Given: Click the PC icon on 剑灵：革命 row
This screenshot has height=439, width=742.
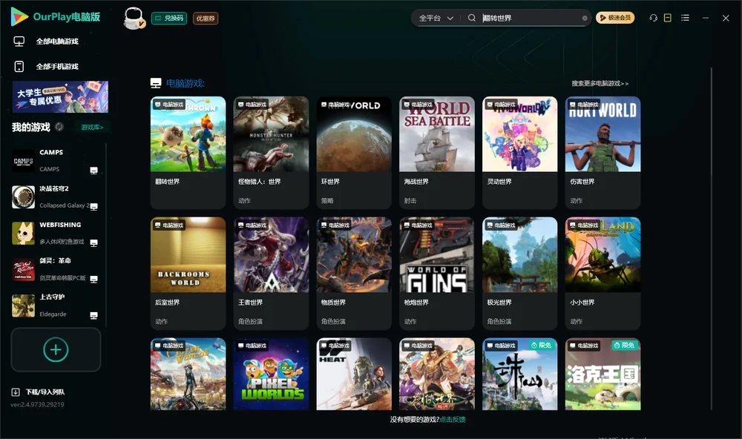Looking at the screenshot, I should [93, 279].
